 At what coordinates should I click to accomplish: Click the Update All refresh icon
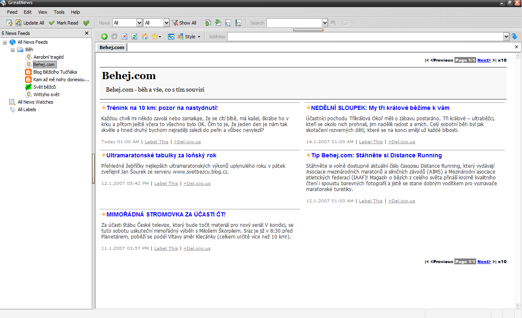pyautogui.click(x=18, y=23)
